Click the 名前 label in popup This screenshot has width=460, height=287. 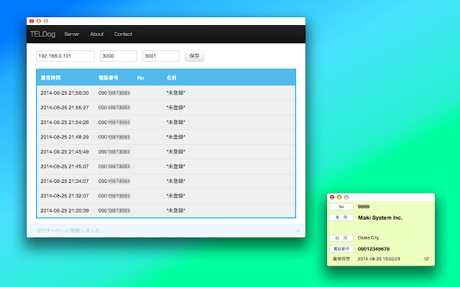tap(341, 217)
